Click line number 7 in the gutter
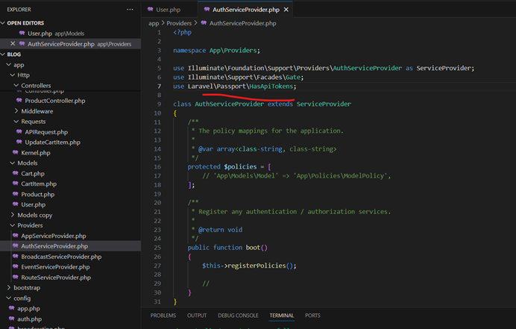This screenshot has height=329, width=516. (159, 86)
